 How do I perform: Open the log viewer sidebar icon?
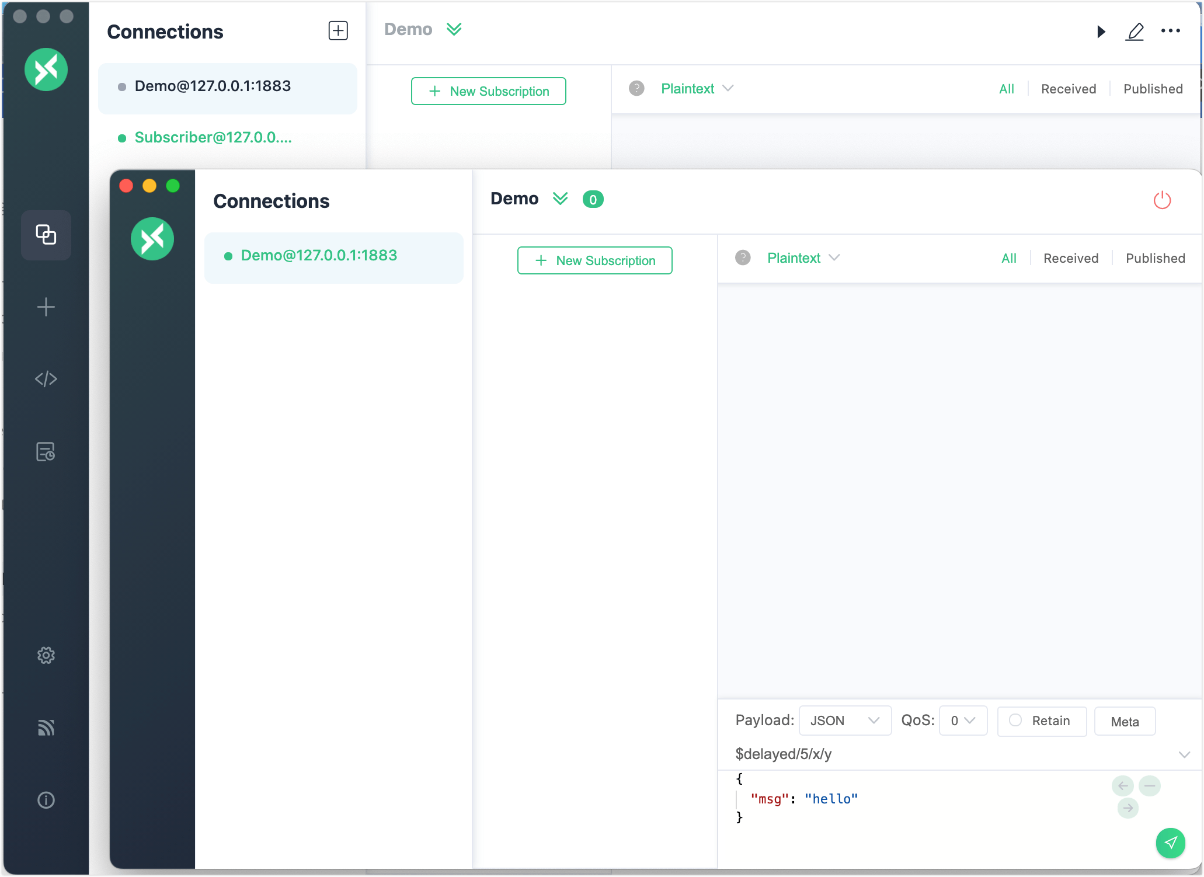tap(46, 451)
